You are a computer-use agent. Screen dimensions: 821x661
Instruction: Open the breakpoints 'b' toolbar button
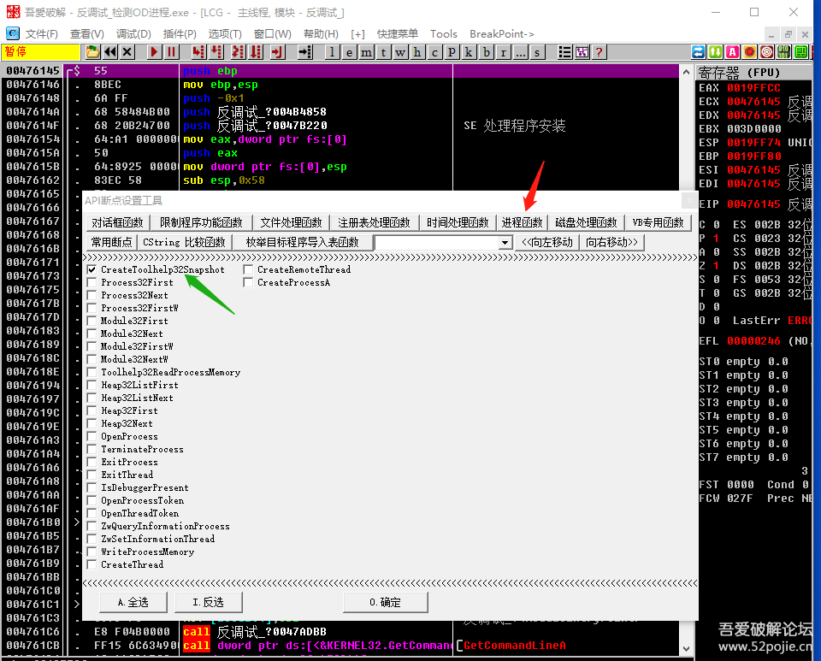(x=486, y=52)
